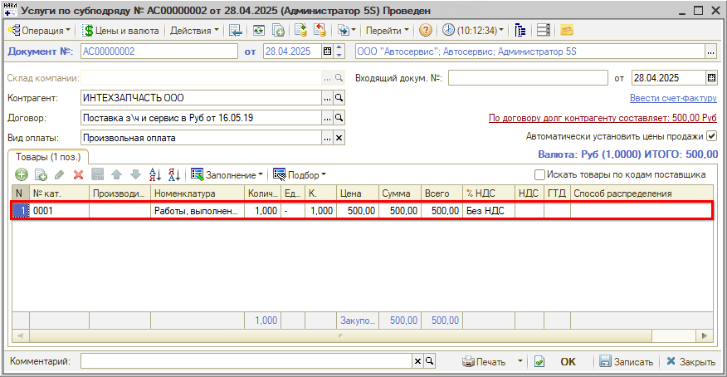Open help with question mark icon
Screen dimensions: 727x377
(425, 31)
